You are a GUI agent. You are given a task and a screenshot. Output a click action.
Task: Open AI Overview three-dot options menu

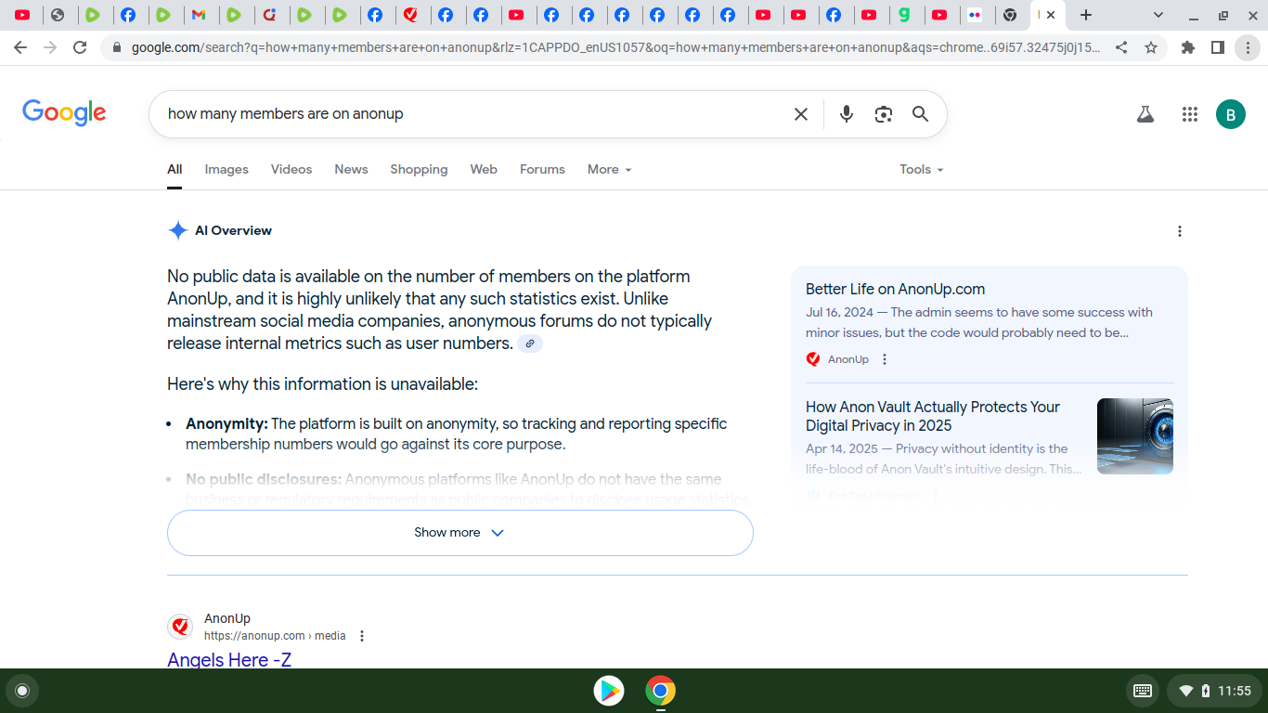click(1179, 231)
